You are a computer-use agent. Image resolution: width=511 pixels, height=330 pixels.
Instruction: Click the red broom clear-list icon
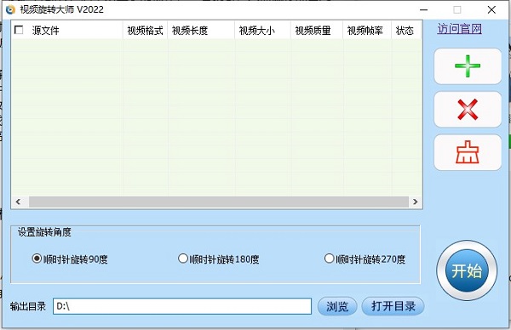pos(468,152)
